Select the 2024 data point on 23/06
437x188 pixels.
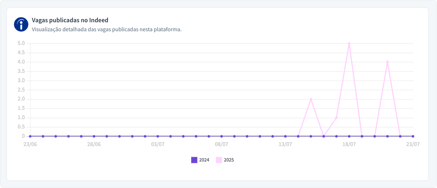point(30,136)
